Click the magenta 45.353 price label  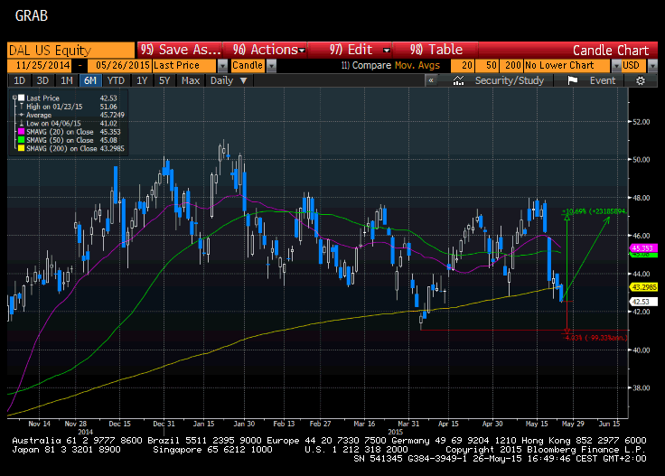point(644,248)
